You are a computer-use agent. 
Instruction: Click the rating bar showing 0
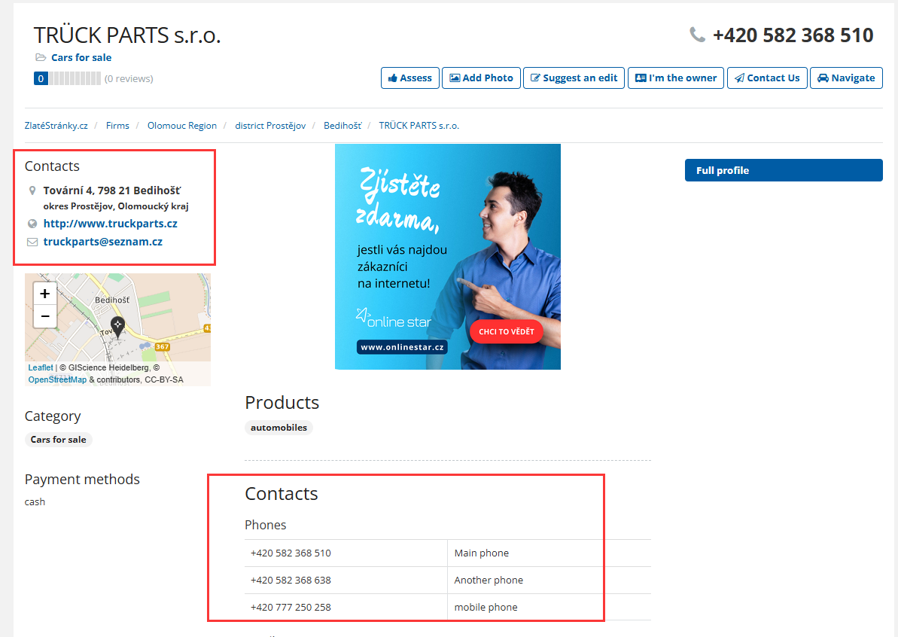[68, 78]
